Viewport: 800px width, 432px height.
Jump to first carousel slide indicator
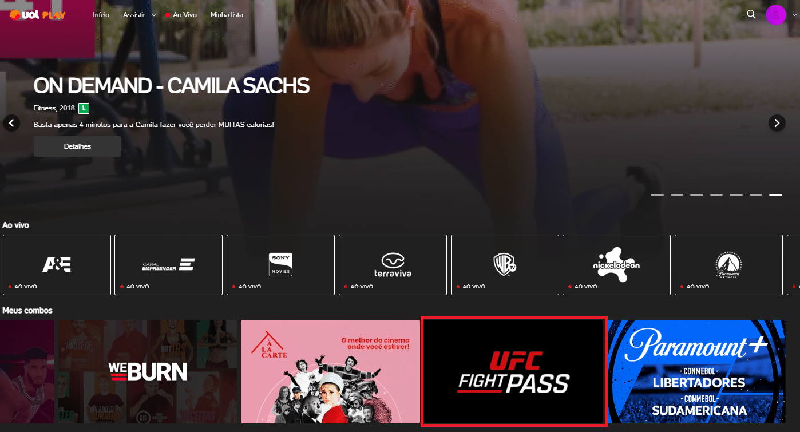[657, 195]
